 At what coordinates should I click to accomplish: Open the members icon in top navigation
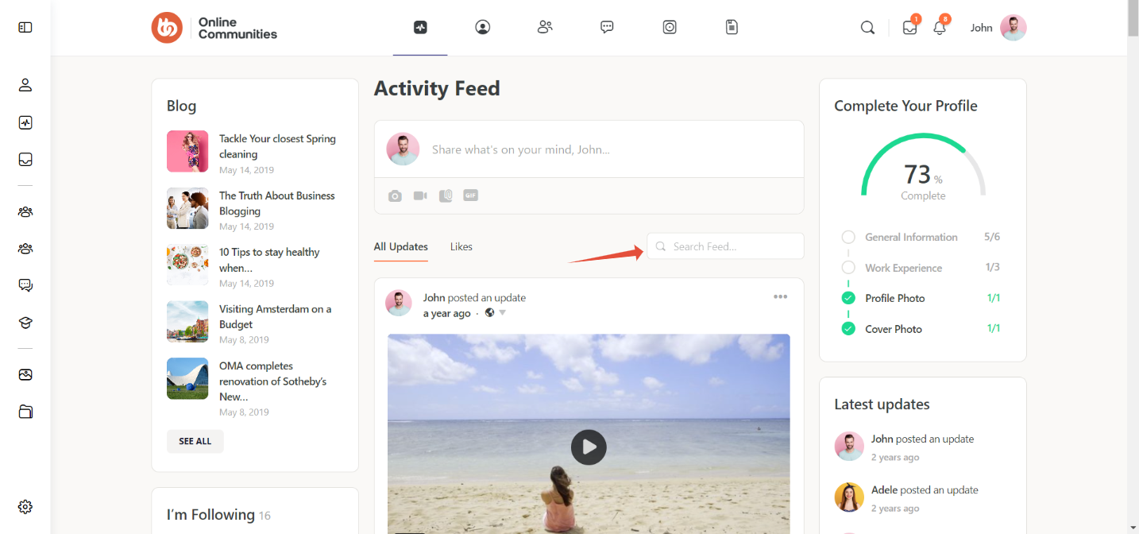(x=545, y=27)
